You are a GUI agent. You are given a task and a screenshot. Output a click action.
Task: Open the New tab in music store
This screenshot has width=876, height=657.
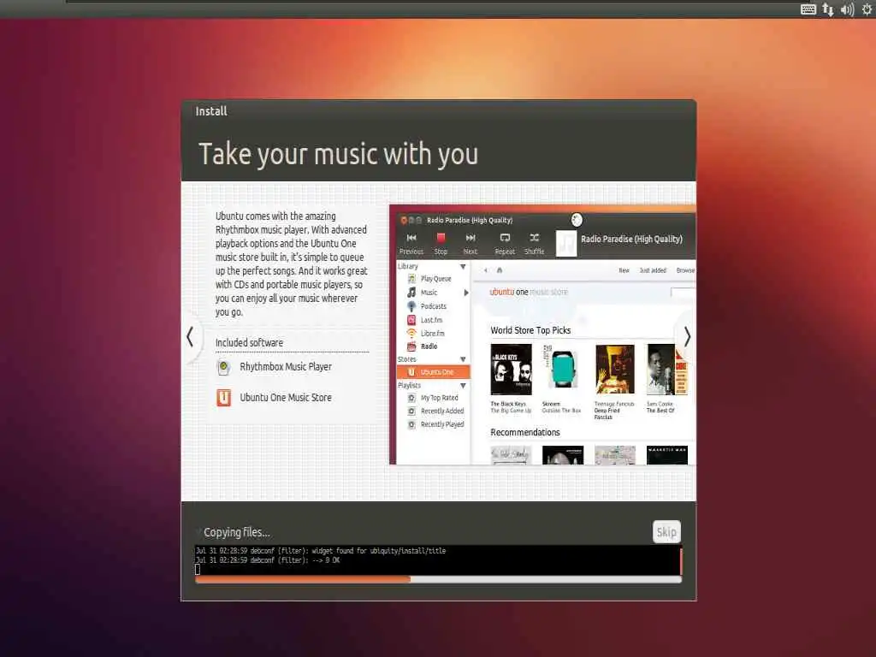pos(624,270)
